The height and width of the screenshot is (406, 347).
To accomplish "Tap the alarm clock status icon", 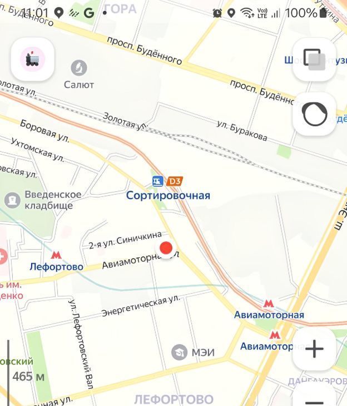I will tap(217, 13).
